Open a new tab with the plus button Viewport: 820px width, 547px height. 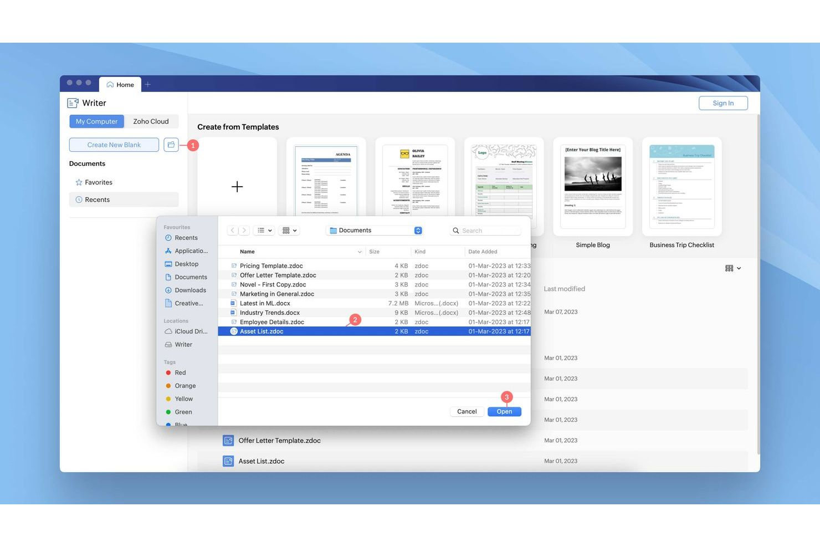click(147, 84)
